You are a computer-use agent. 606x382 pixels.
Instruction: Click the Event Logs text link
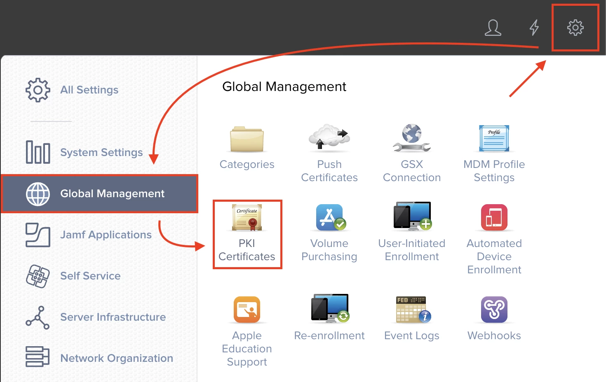pyautogui.click(x=412, y=335)
